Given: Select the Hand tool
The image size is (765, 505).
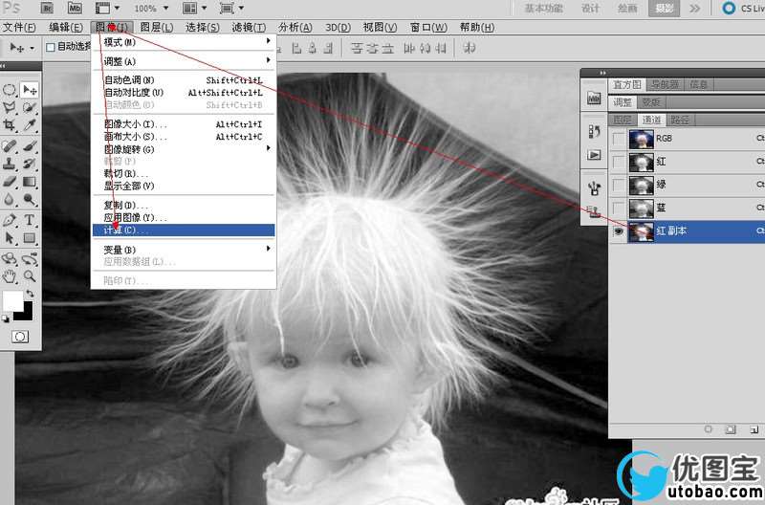Looking at the screenshot, I should click(x=10, y=276).
